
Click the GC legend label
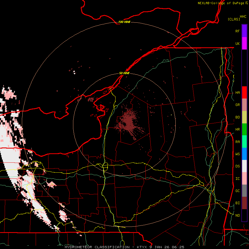[237, 191]
